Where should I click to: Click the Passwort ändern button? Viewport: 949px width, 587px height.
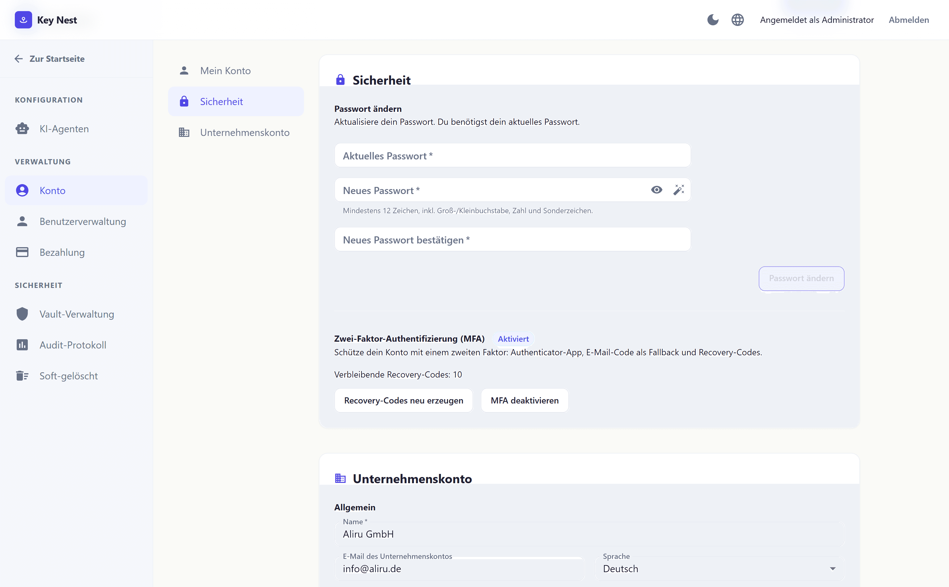tap(801, 278)
